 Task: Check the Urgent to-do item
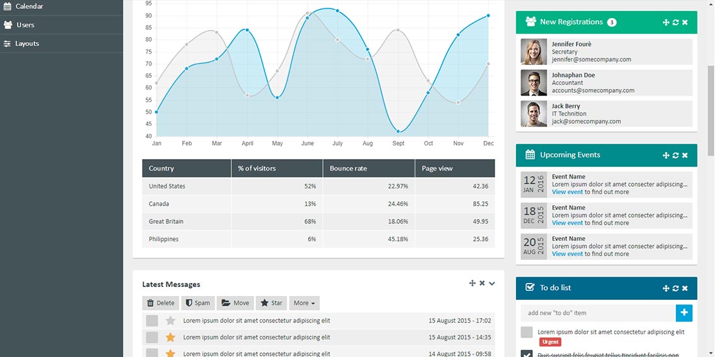click(x=526, y=332)
